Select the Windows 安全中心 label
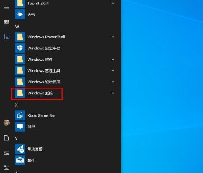The image size is (203, 173). pyautogui.click(x=44, y=48)
